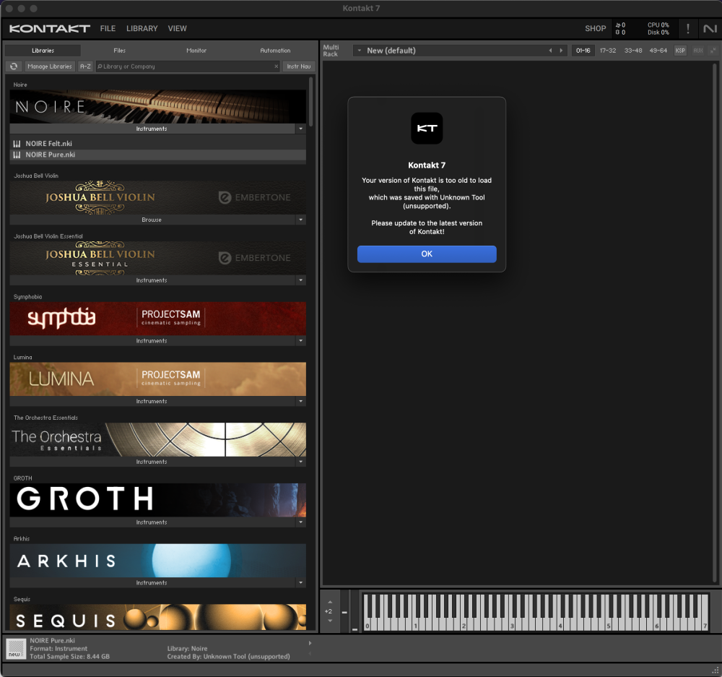The image size is (722, 677).
Task: Select rack page 49-64
Action: (658, 51)
